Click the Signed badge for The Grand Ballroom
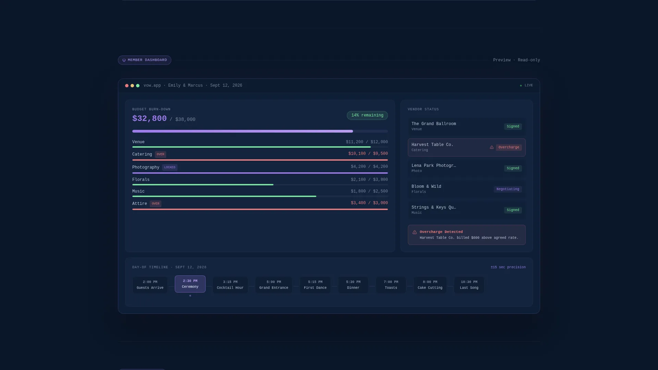The height and width of the screenshot is (370, 658). pyautogui.click(x=513, y=126)
